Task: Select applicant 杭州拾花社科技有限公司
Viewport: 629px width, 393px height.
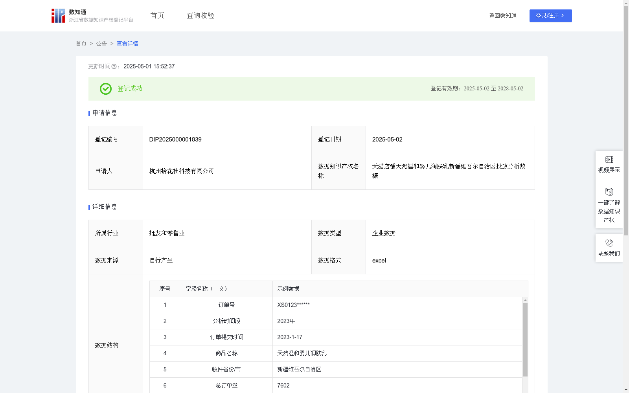Action: [181, 171]
